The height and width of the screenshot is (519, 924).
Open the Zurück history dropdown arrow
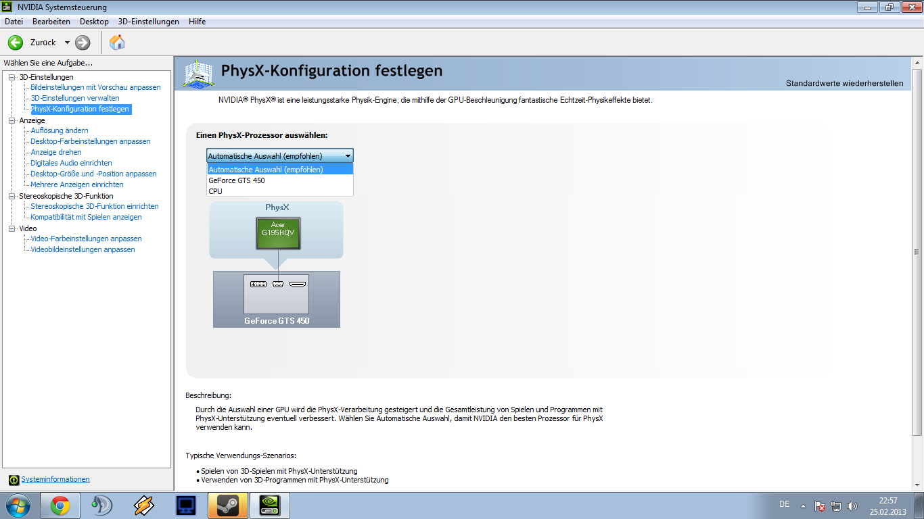click(x=67, y=43)
